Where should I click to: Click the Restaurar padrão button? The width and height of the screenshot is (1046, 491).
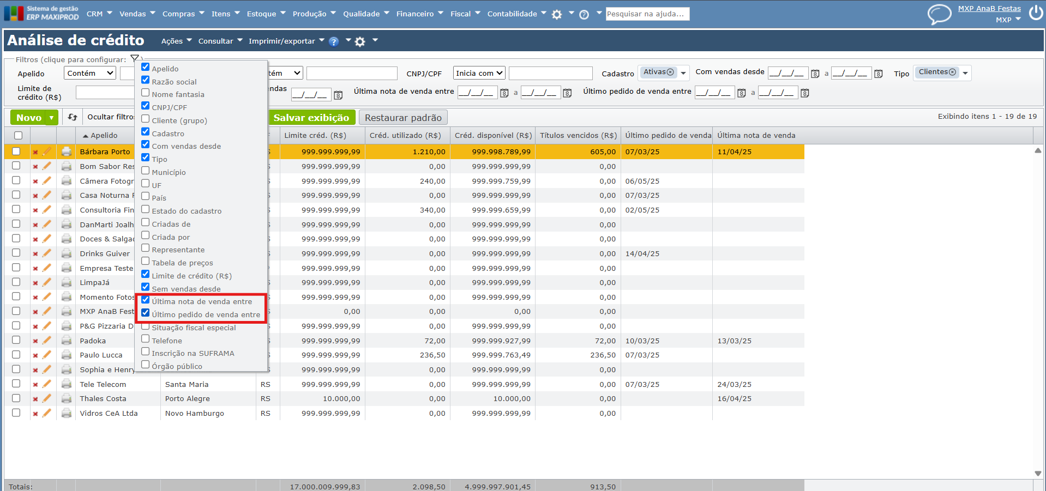pos(403,118)
